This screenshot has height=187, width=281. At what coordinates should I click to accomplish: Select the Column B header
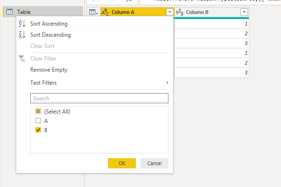(212, 12)
